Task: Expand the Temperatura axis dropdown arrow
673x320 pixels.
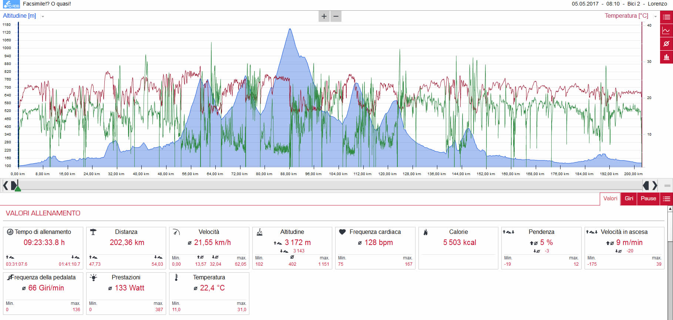Action: point(655,17)
